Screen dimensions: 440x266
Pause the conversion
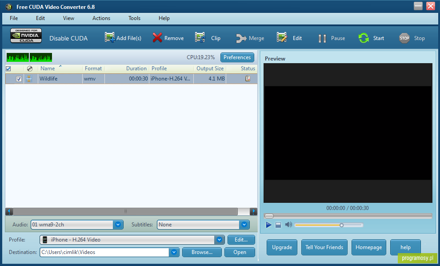click(x=332, y=38)
